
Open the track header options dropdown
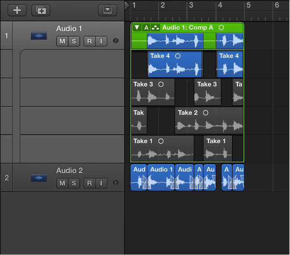pos(107,10)
